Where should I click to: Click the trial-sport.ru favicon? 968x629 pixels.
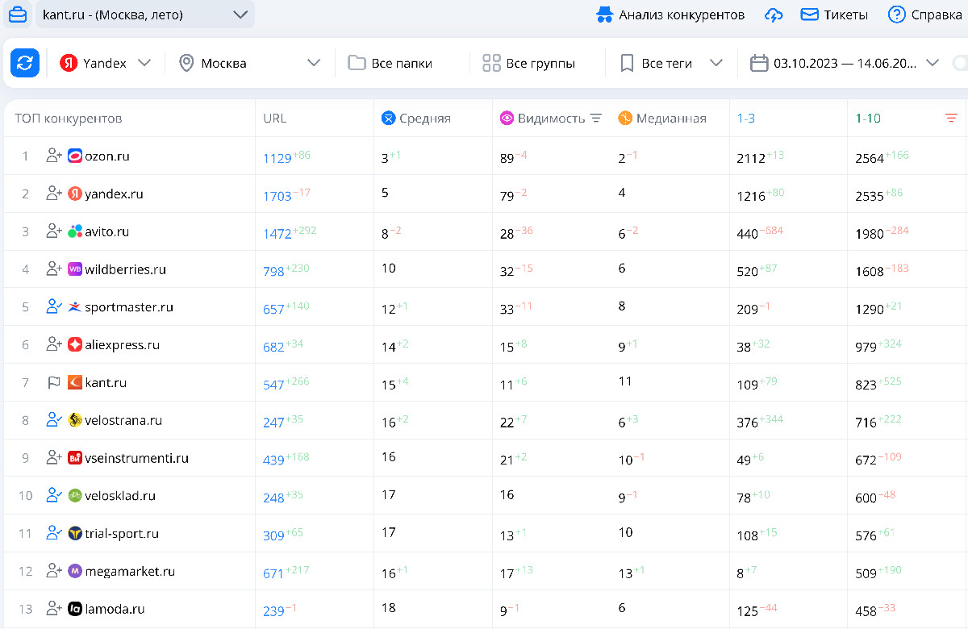coord(75,533)
